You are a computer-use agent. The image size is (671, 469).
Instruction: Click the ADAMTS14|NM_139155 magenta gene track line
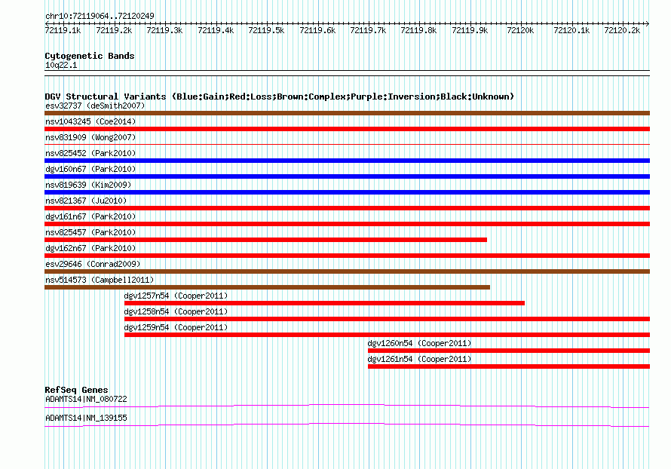coord(347,425)
